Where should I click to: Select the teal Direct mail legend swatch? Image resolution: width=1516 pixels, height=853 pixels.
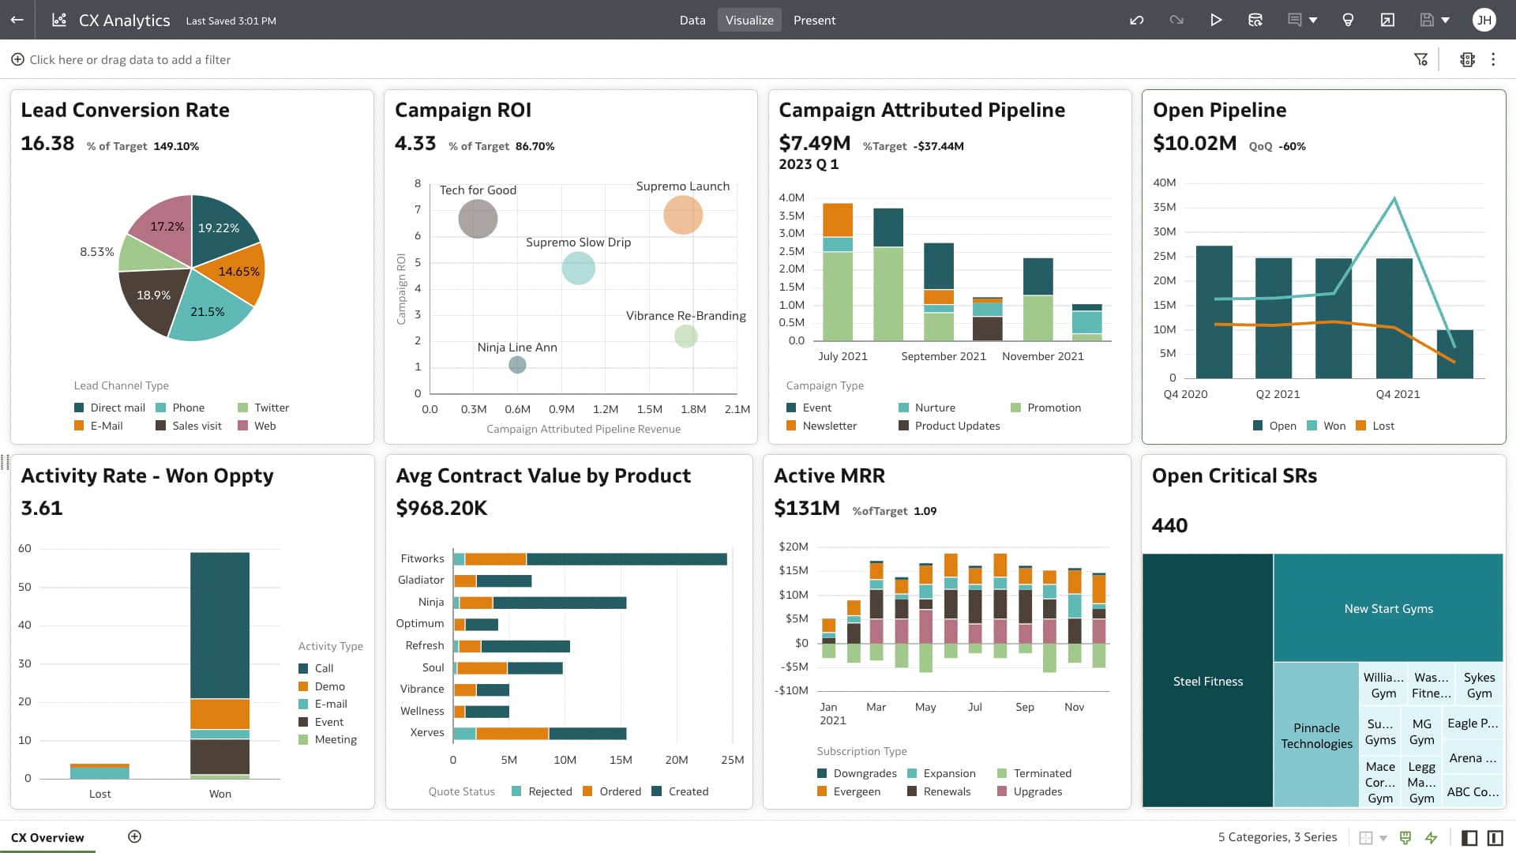click(x=77, y=408)
